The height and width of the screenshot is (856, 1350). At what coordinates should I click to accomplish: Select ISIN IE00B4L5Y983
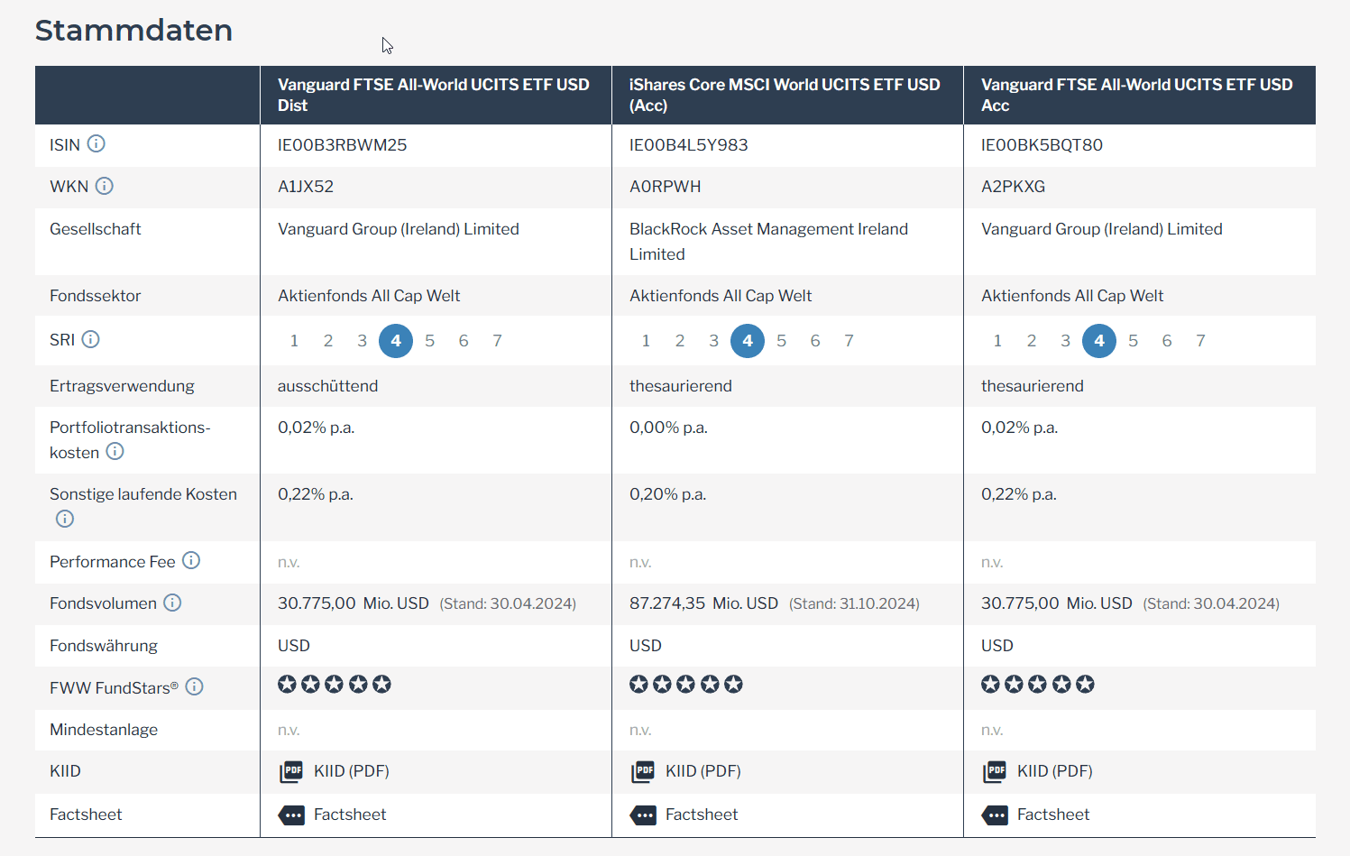tap(689, 145)
